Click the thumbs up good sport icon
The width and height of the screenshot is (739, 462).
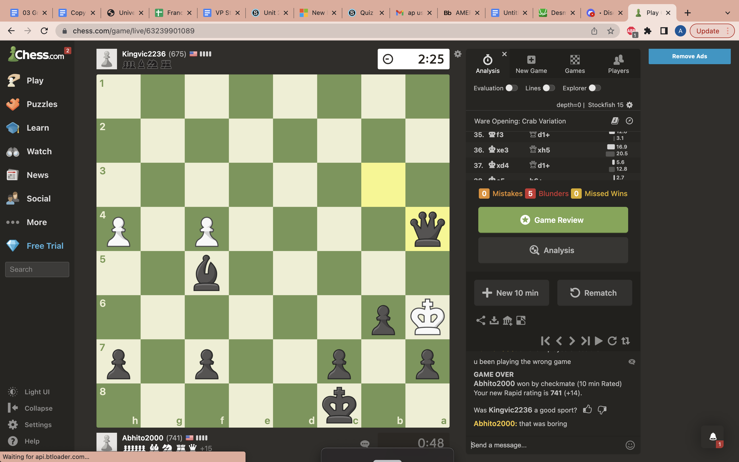click(587, 409)
